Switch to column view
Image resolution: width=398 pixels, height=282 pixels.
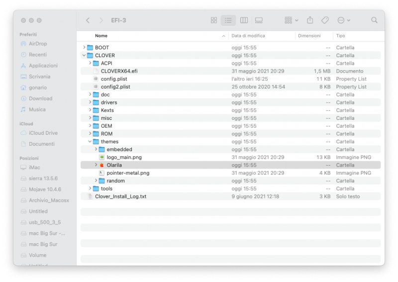click(x=244, y=20)
